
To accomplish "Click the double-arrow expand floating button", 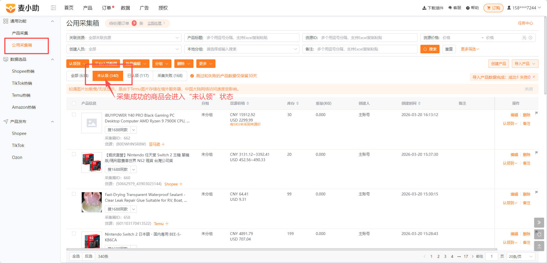I will coord(539,222).
